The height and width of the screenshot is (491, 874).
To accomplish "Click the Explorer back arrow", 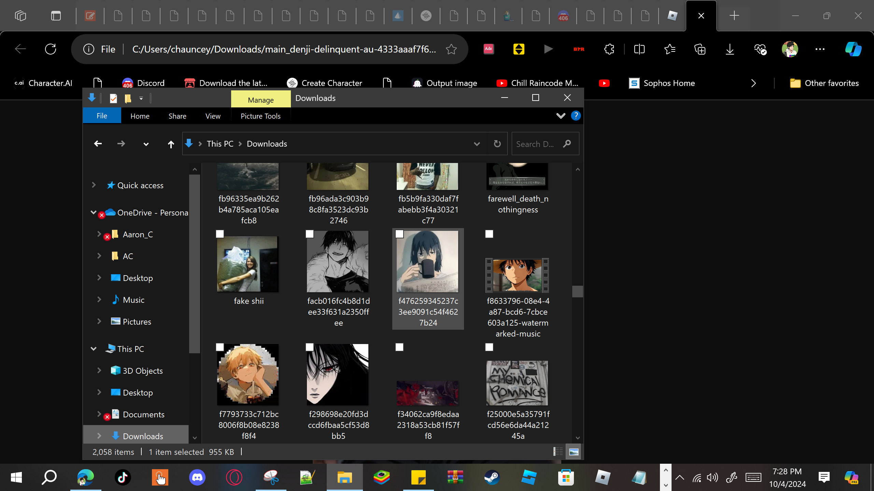I will click(98, 144).
